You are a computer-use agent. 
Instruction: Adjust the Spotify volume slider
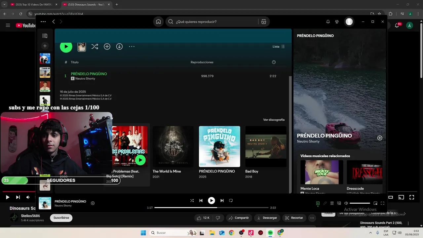point(360,203)
